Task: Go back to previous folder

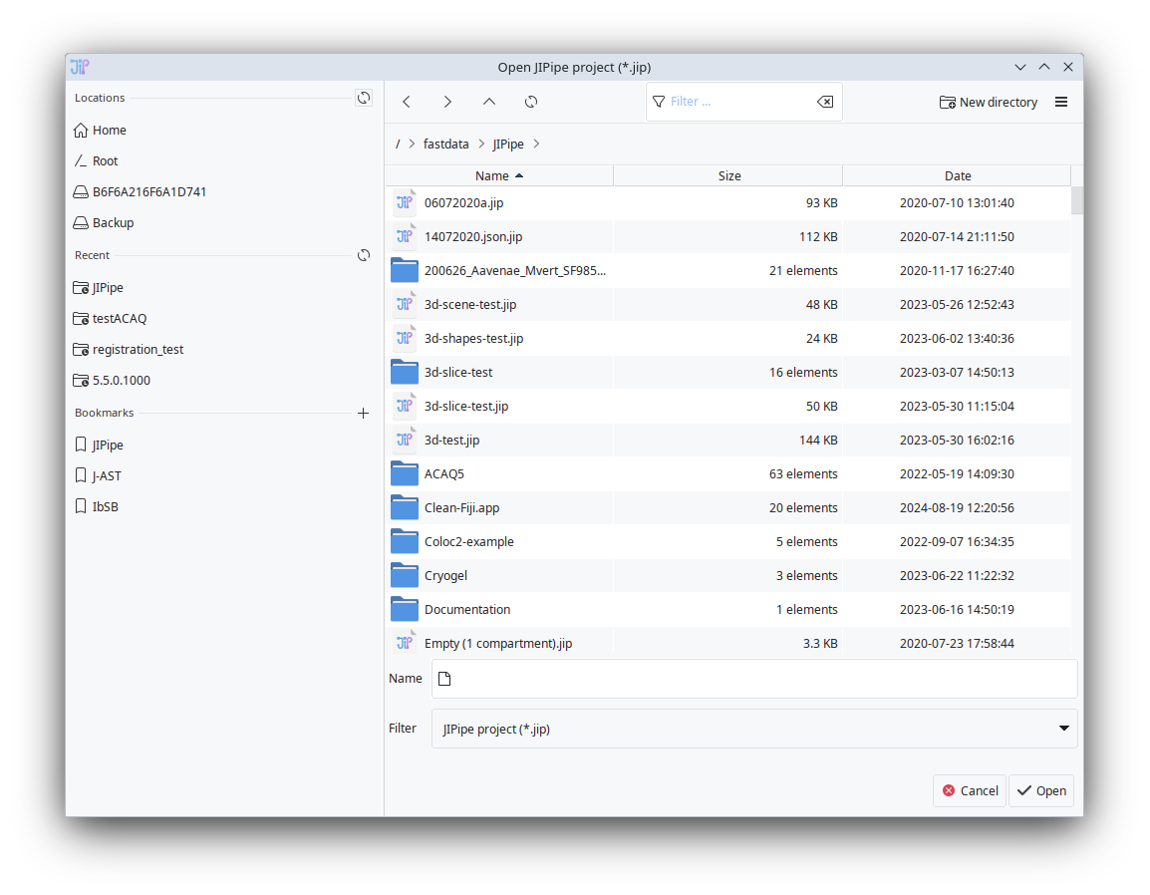Action: point(407,102)
